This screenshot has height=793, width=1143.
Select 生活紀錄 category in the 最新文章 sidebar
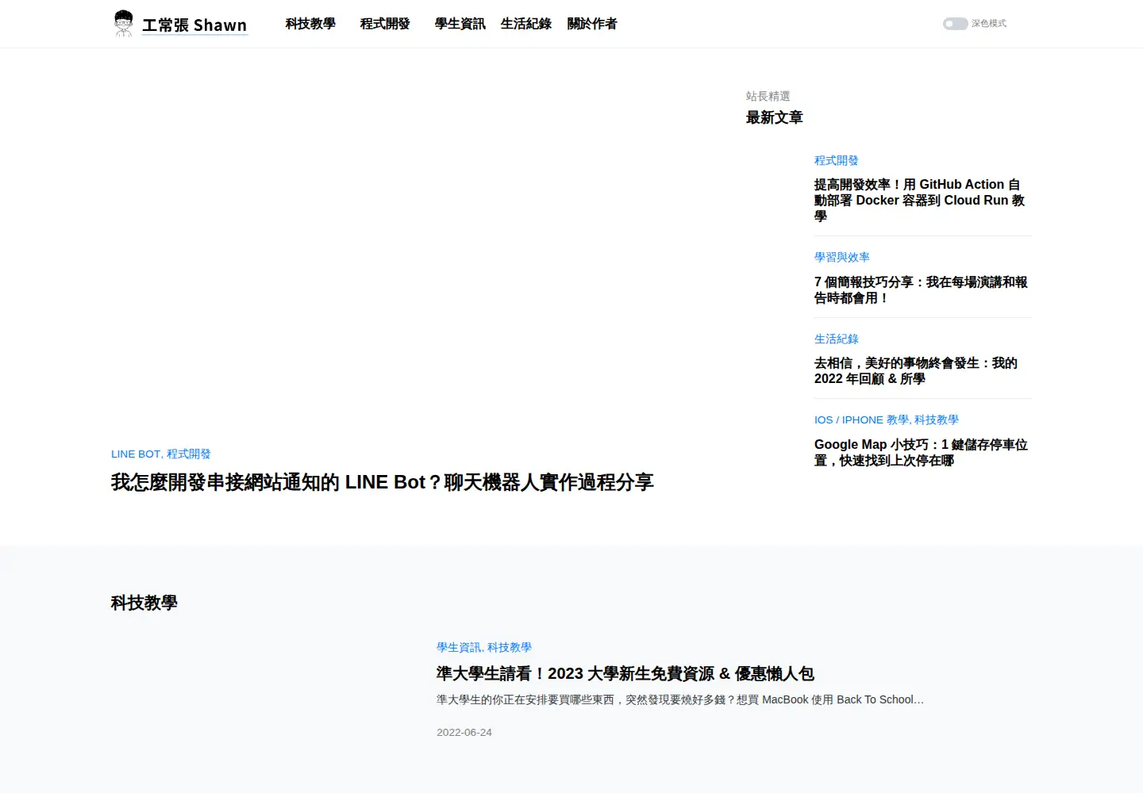point(836,339)
